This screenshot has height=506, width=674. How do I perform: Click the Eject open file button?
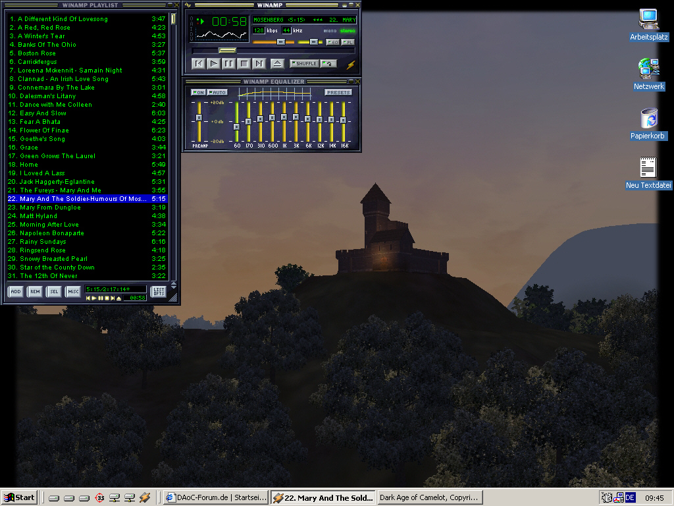(277, 64)
